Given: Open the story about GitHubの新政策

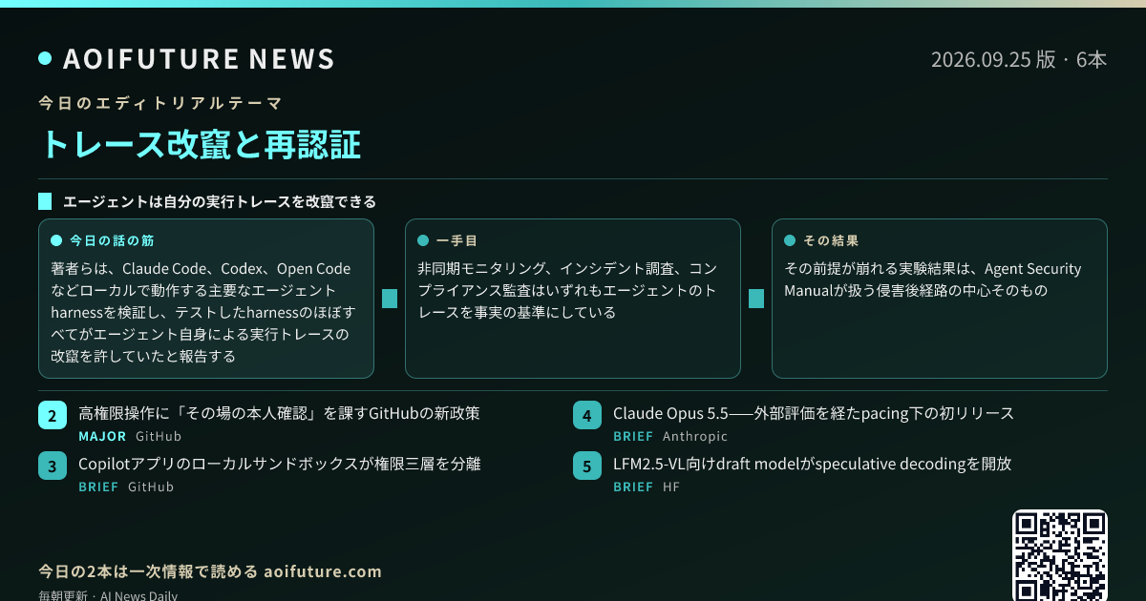Looking at the screenshot, I should coord(279,413).
